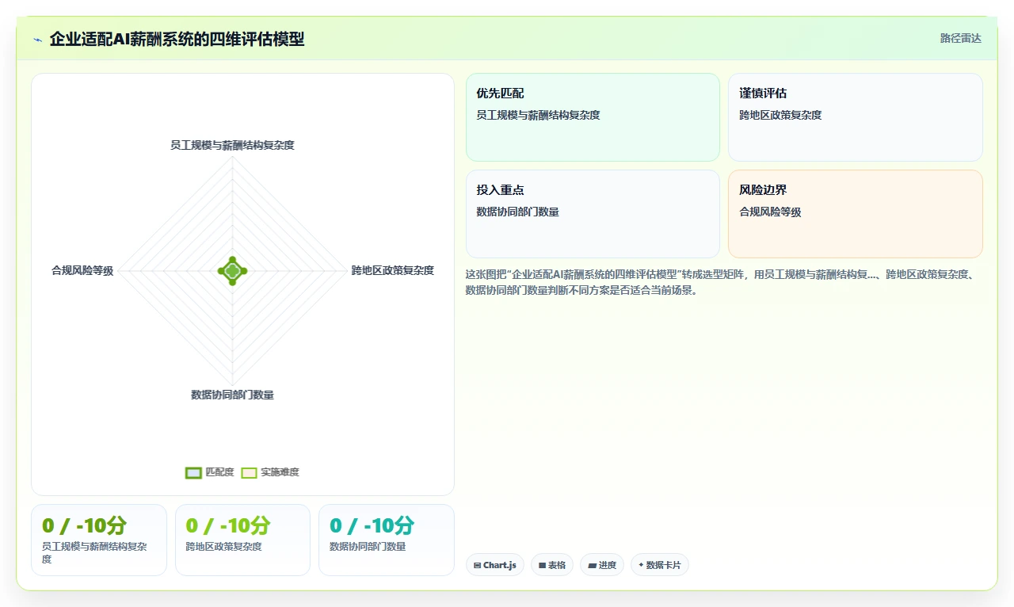The height and width of the screenshot is (607, 1014).
Task: Select the 跨地区政策复杂度 radar axis label
Action: click(x=393, y=270)
